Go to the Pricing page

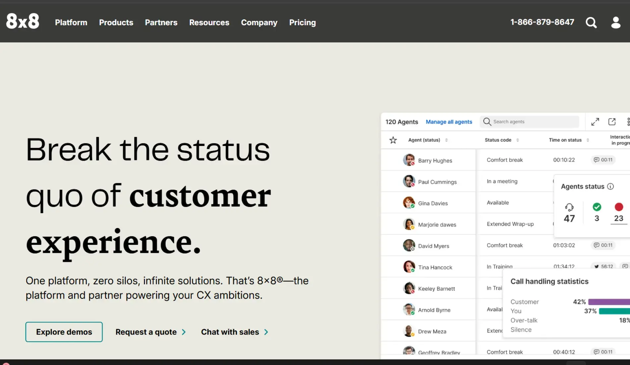point(302,23)
